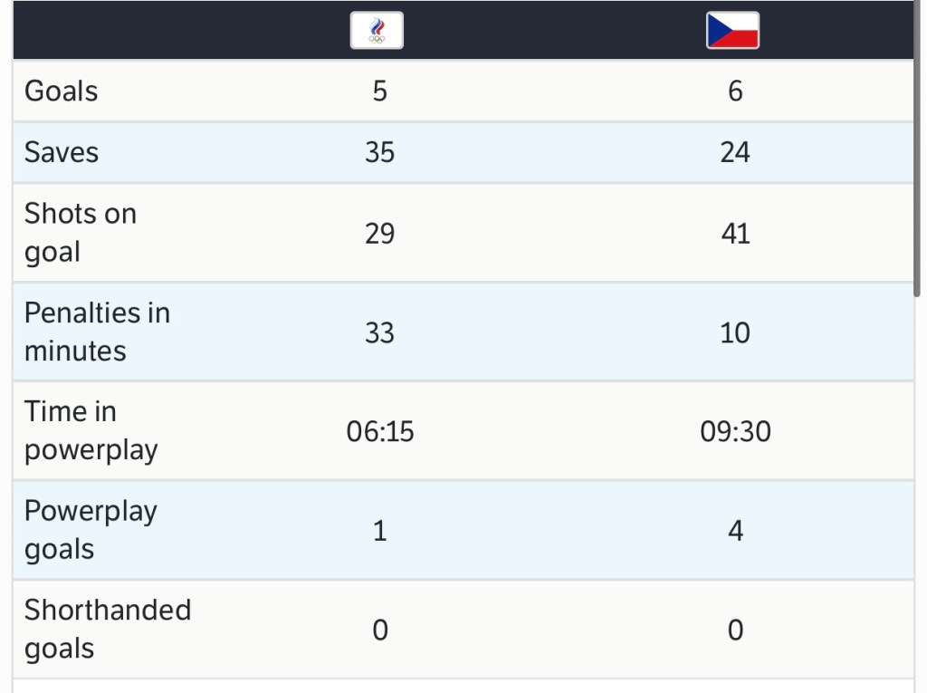Screen dimensions: 927x693
Task: Click the Czech powerplay goals value 4
Action: coord(735,530)
